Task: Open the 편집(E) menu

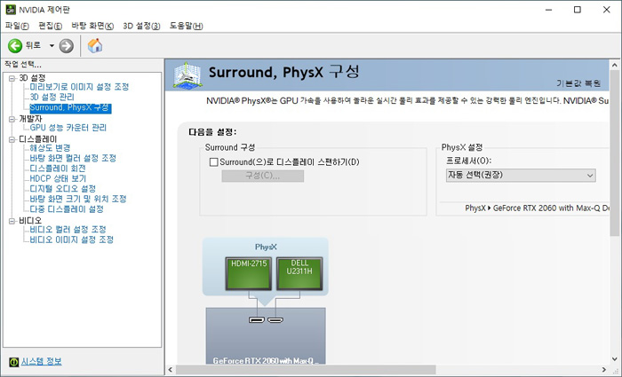Action: [50, 26]
